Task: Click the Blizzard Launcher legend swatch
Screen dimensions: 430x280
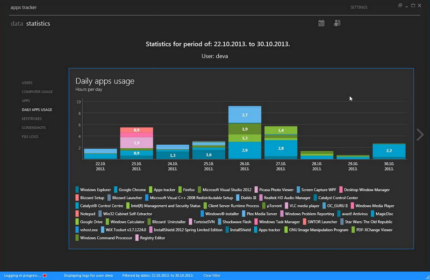Action: [x=109, y=197]
